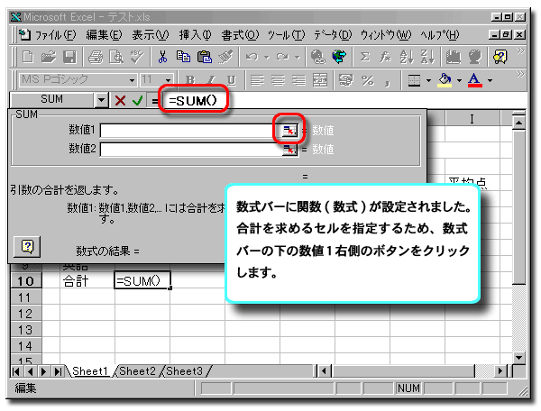Open the 表示(V) menu
Viewport: 541px width, 411px height.
click(x=151, y=34)
